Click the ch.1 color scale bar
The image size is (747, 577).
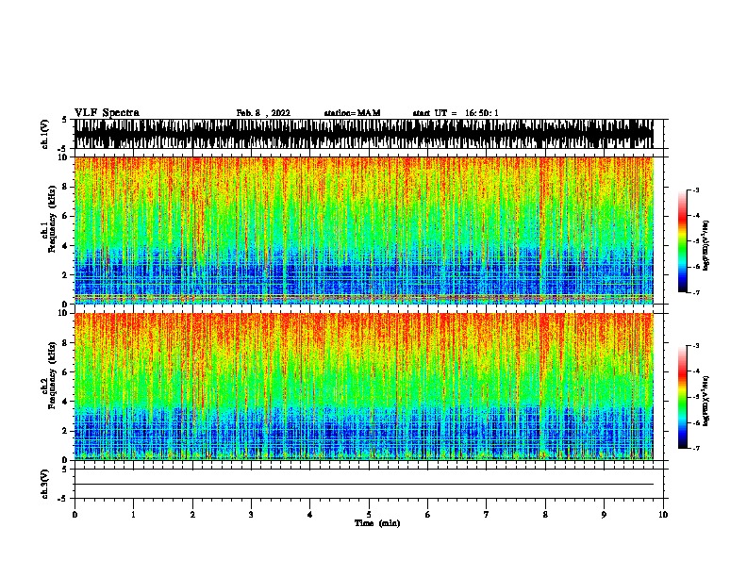683,241
